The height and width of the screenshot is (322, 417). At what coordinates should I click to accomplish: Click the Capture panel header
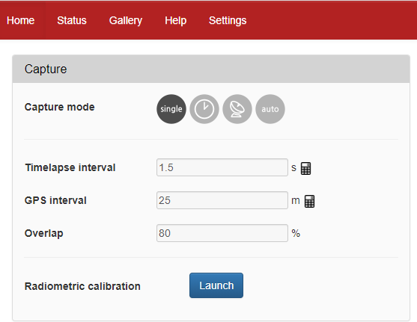(211, 69)
